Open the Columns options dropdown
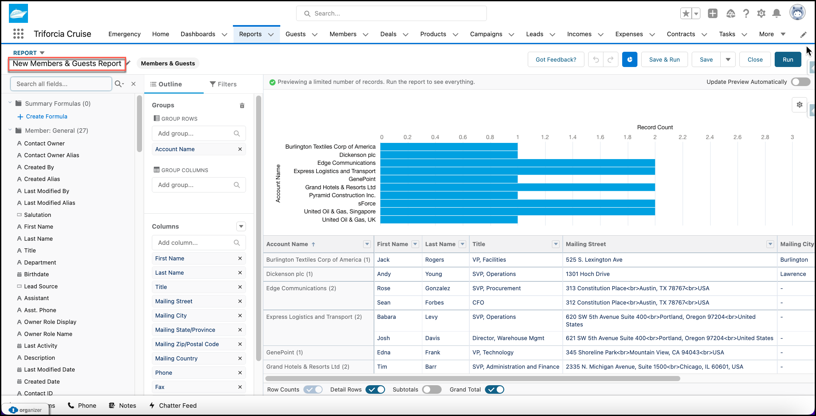The height and width of the screenshot is (416, 816). [x=241, y=226]
